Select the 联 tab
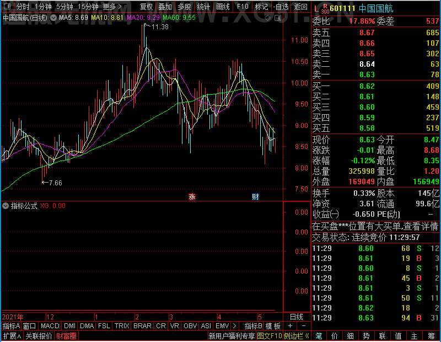The image size is (441, 342). pyautogui.click(x=382, y=336)
